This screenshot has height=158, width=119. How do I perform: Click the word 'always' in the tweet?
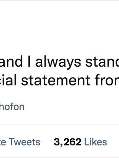point(58,62)
